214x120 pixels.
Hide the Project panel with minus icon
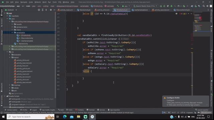pyautogui.click(x=54, y=10)
